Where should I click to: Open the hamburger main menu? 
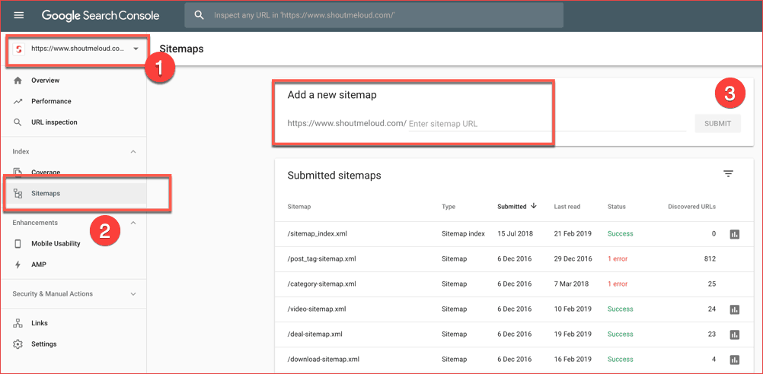coord(19,15)
